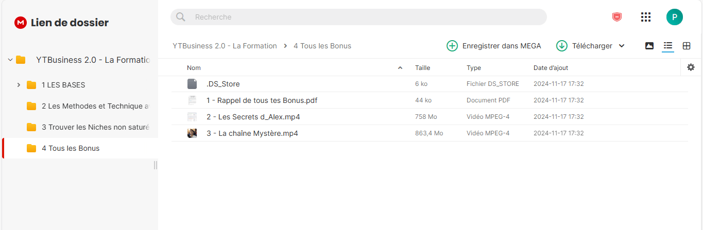Click thumbnail of Les Secrets d_Alex.mp4
The image size is (703, 230).
pyautogui.click(x=192, y=117)
